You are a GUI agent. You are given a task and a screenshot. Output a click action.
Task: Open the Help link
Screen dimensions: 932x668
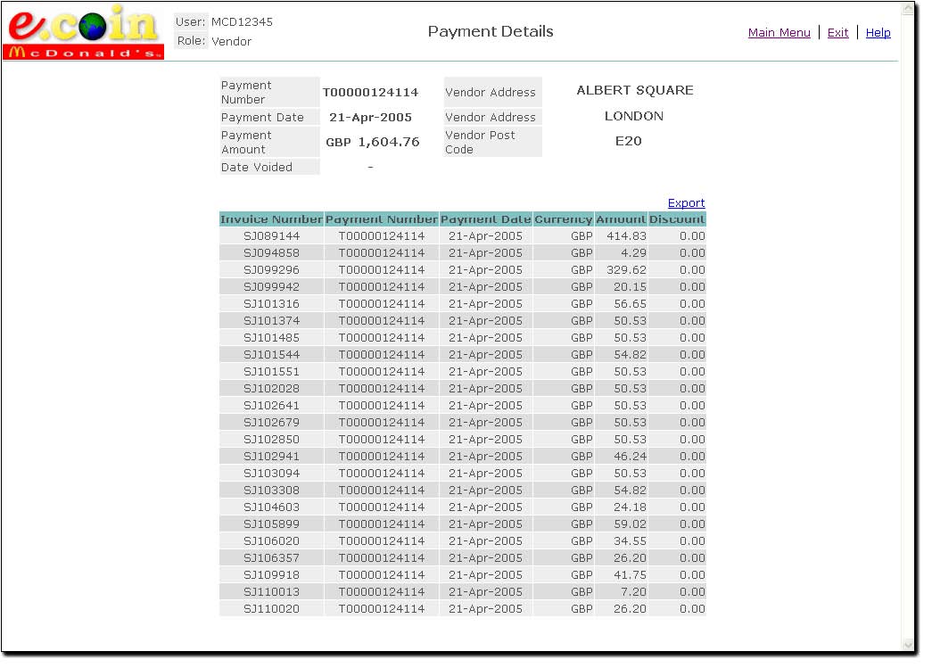(x=878, y=33)
